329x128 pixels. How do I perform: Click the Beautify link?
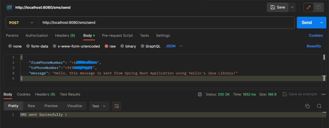tap(314, 46)
